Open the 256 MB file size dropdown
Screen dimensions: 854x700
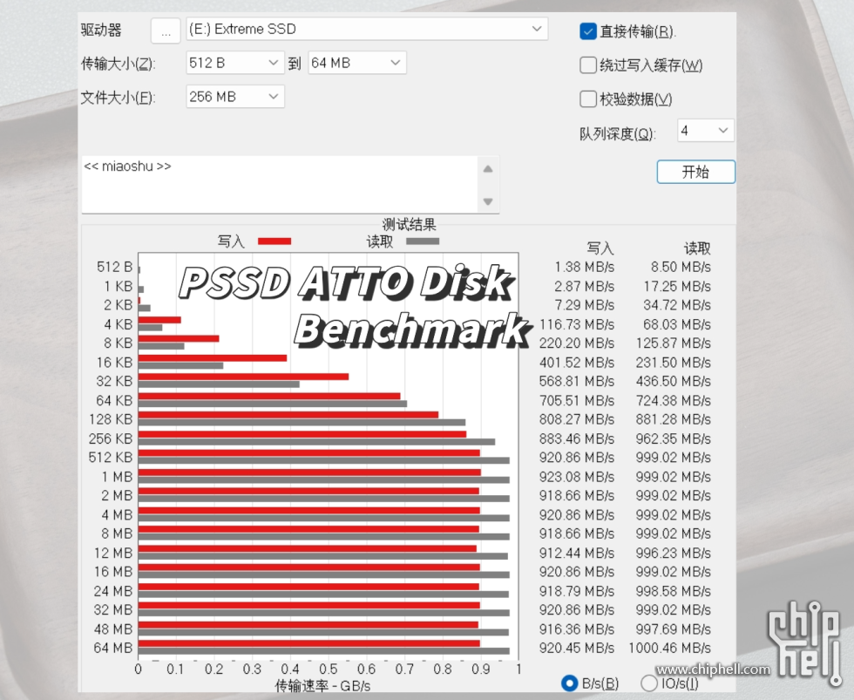pos(234,97)
